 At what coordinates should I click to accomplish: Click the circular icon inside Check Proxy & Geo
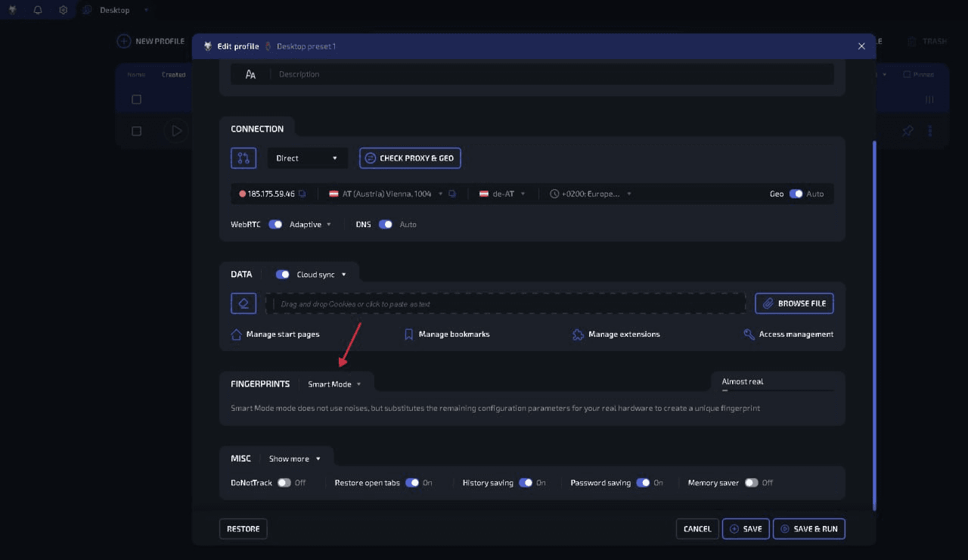point(371,158)
